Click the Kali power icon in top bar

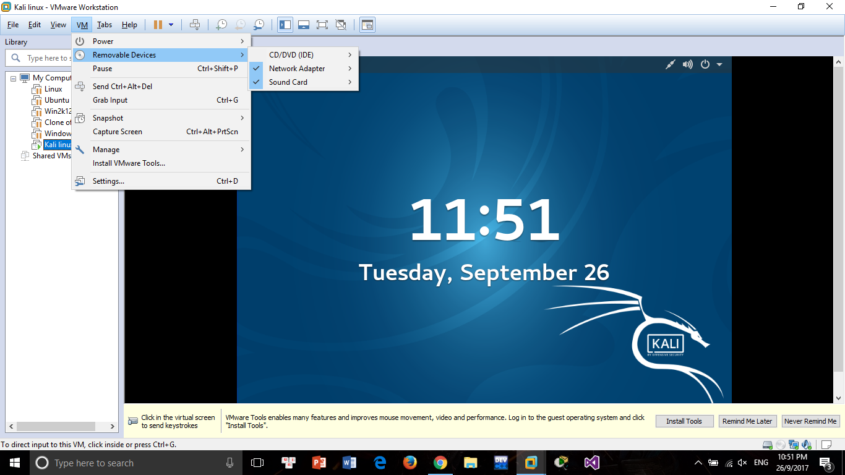pos(705,64)
